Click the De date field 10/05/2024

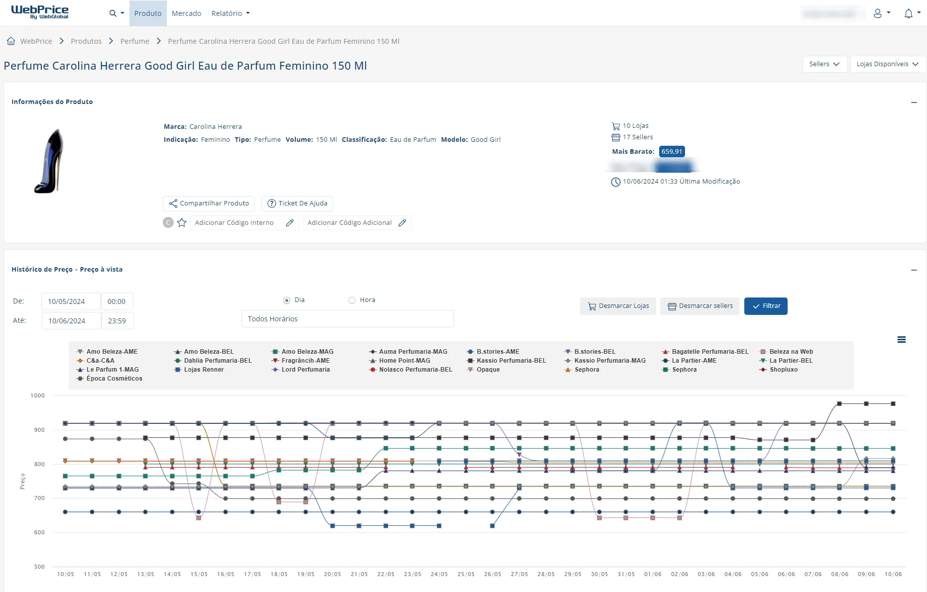(71, 301)
